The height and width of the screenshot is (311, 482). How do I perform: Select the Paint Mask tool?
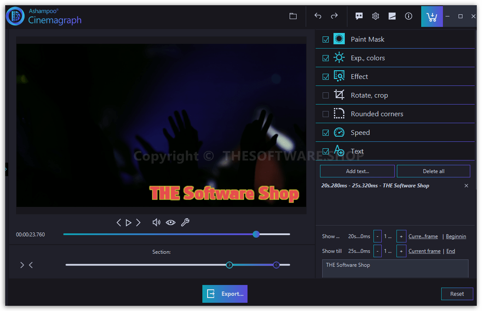pos(339,39)
